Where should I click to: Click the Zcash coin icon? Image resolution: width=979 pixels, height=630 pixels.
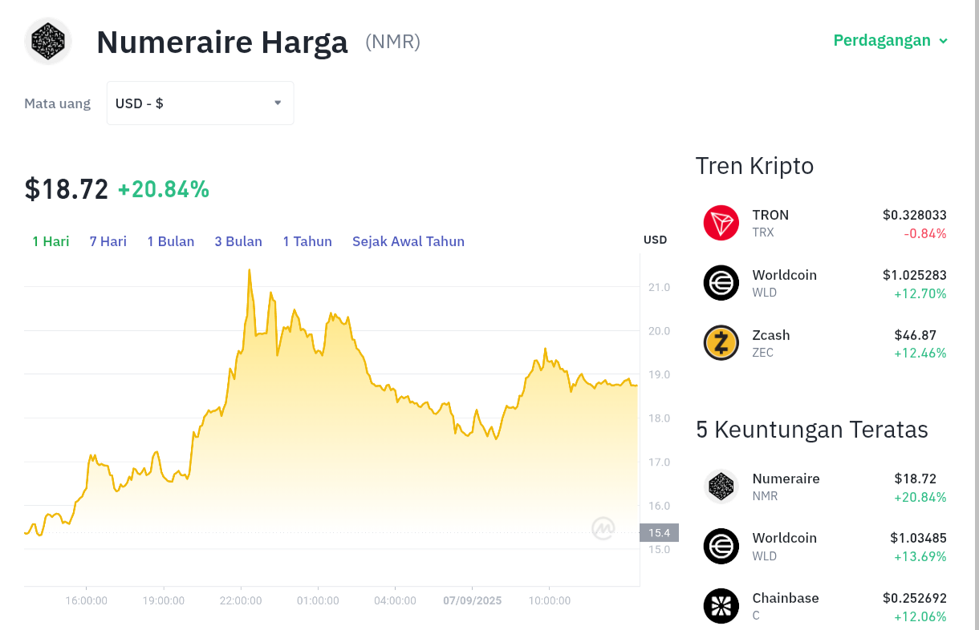(x=721, y=343)
